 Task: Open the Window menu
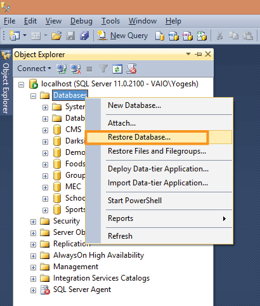143,21
